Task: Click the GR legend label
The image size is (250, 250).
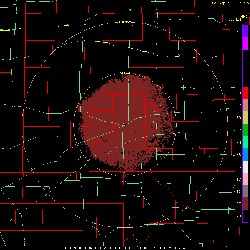Action: [x=238, y=105]
